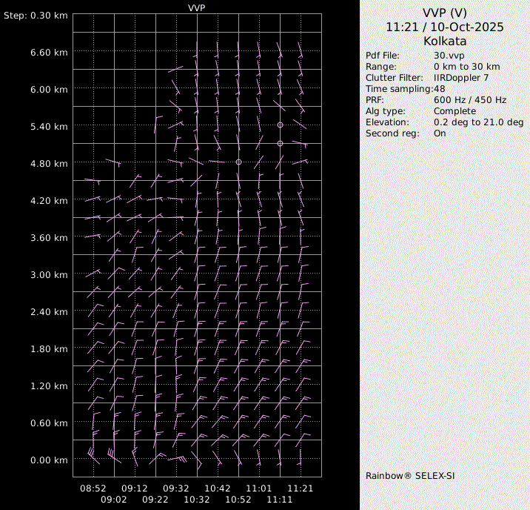Click the Second reg On value
Screen dimensions: 530x510
440,133
